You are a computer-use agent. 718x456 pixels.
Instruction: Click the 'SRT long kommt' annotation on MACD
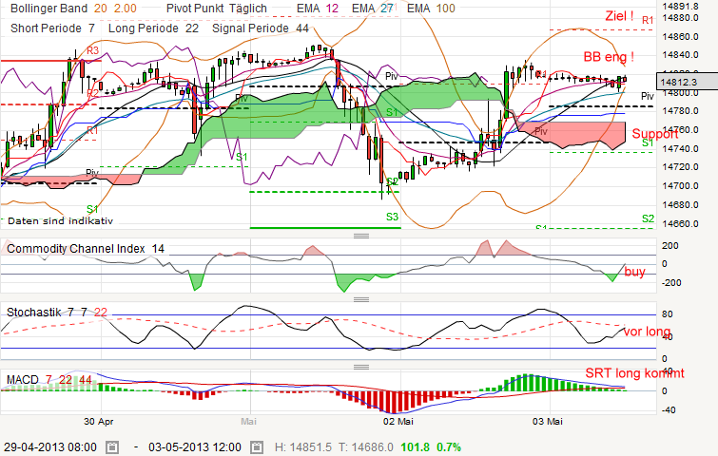(x=634, y=373)
